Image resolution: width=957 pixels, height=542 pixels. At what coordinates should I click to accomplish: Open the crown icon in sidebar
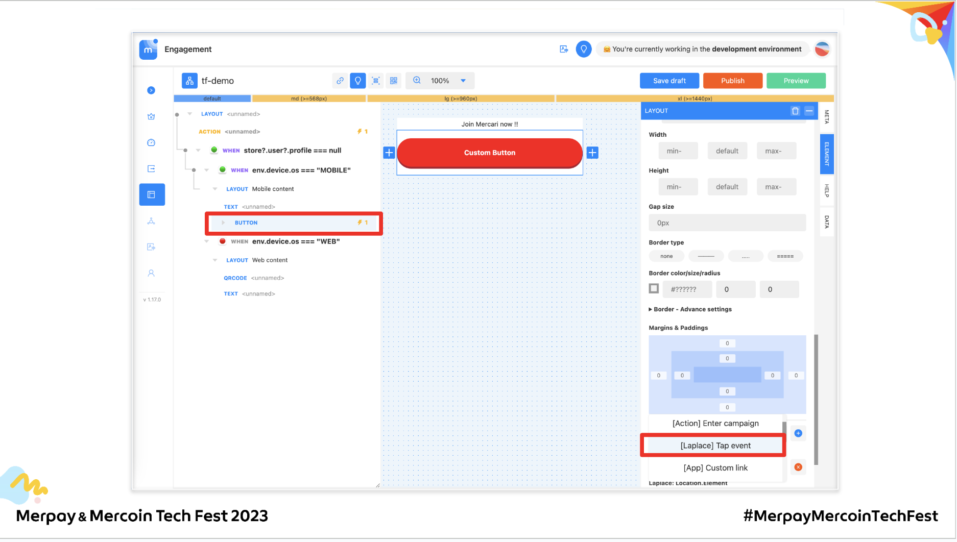click(151, 116)
